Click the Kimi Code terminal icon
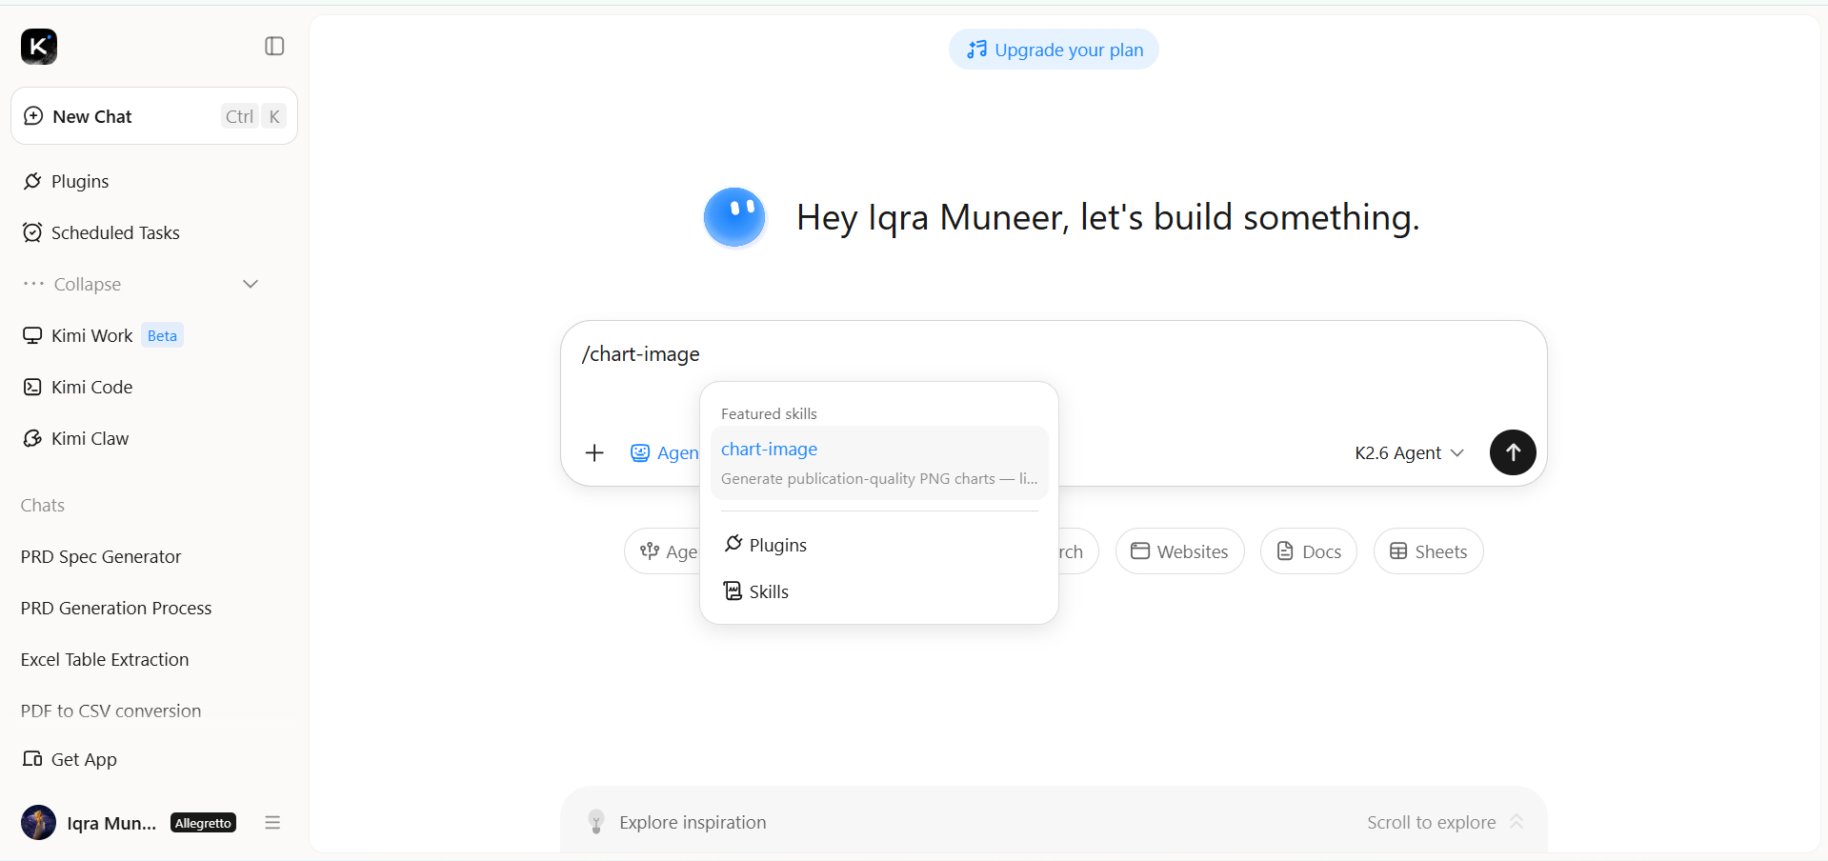 pos(32,387)
